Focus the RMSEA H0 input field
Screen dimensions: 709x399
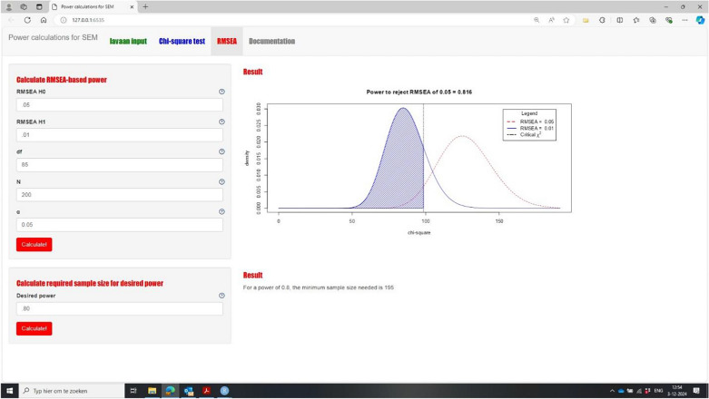[x=119, y=105]
